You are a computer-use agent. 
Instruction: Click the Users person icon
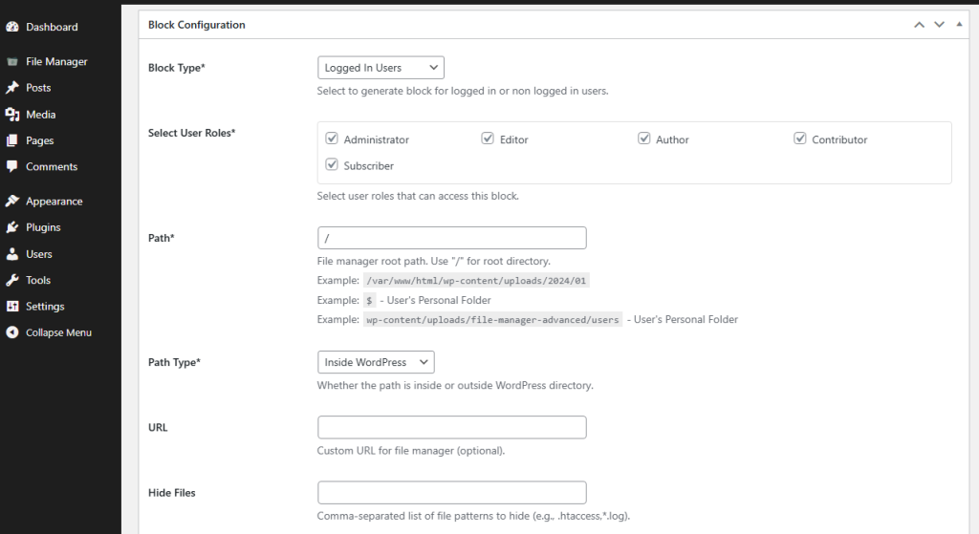point(11,254)
